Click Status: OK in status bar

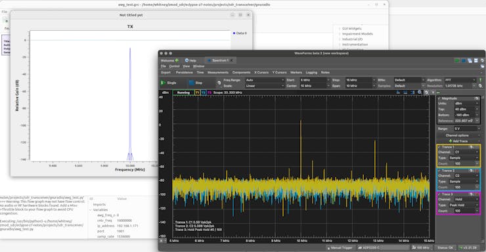tap(445, 247)
